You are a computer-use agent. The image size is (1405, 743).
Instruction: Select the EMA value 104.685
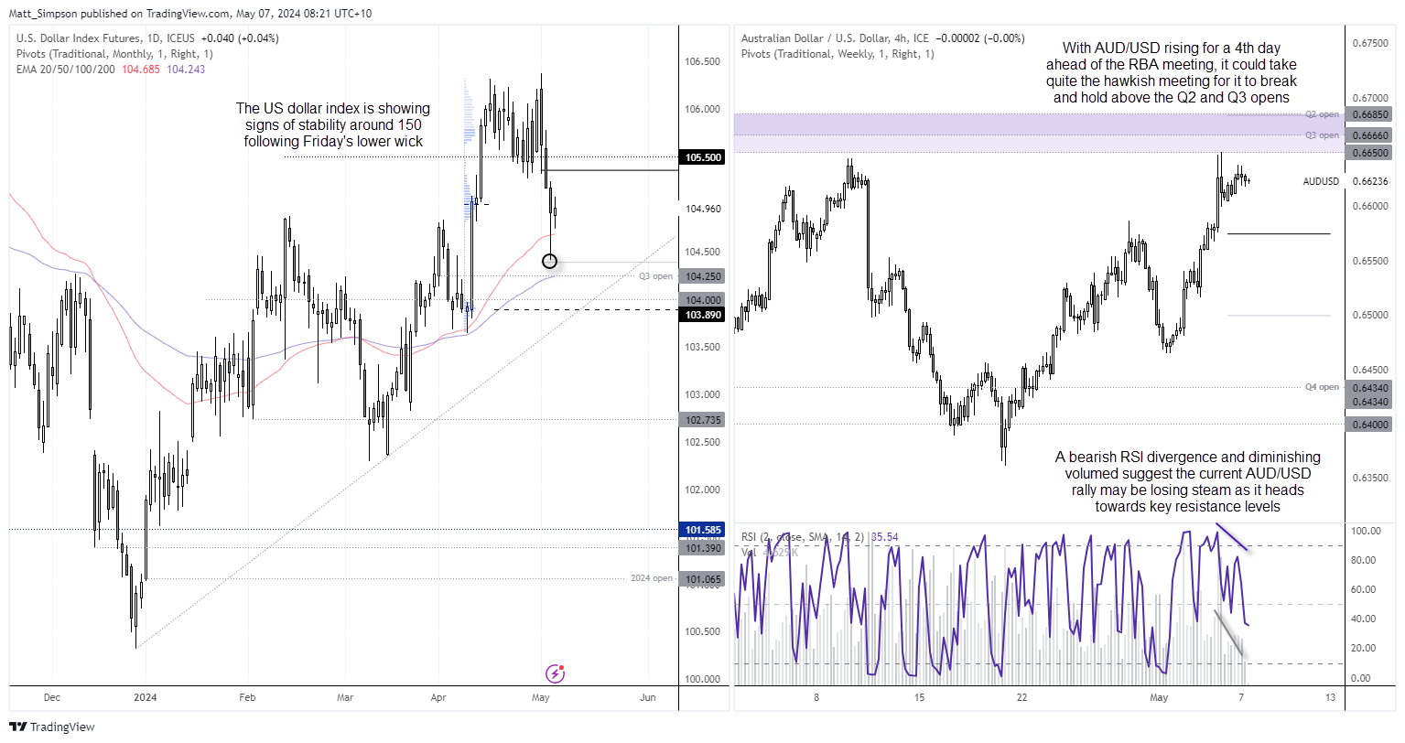click(140, 70)
